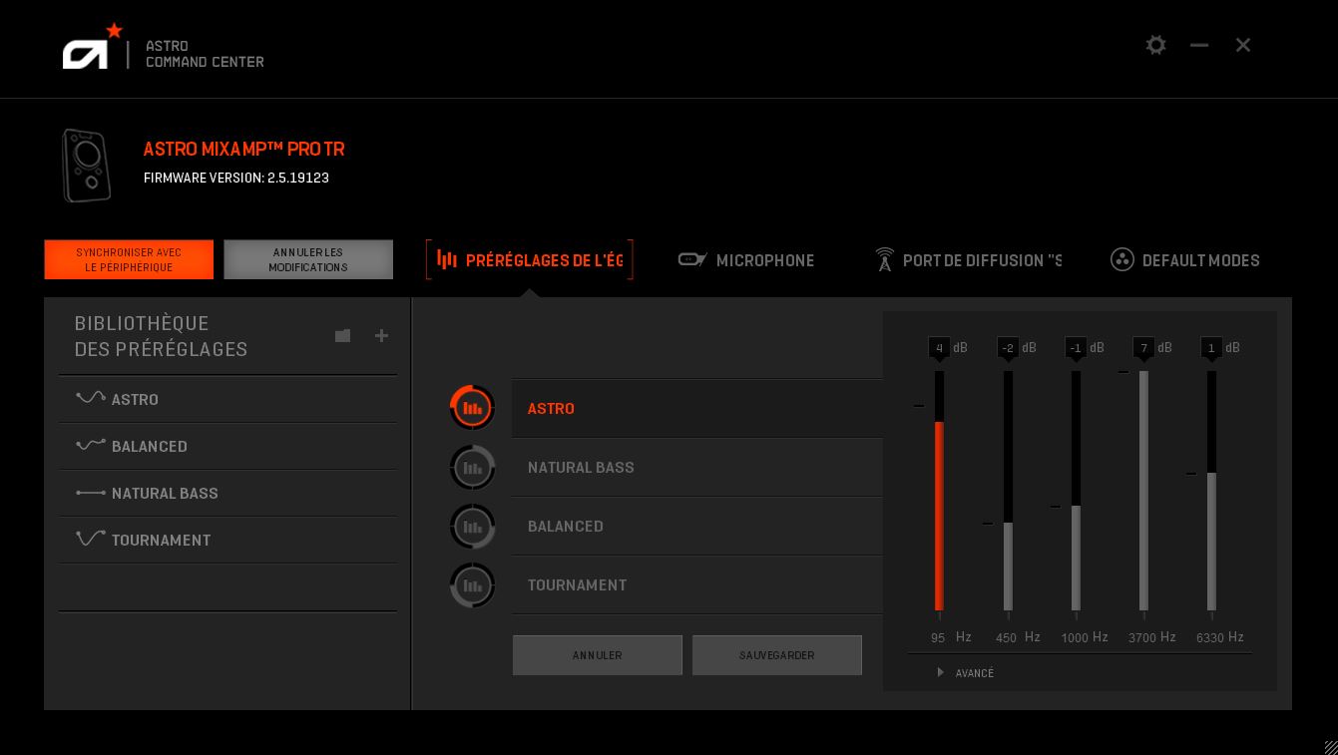The height and width of the screenshot is (755, 1338).
Task: Minimize the Astro Command Center window
Action: click(1199, 45)
